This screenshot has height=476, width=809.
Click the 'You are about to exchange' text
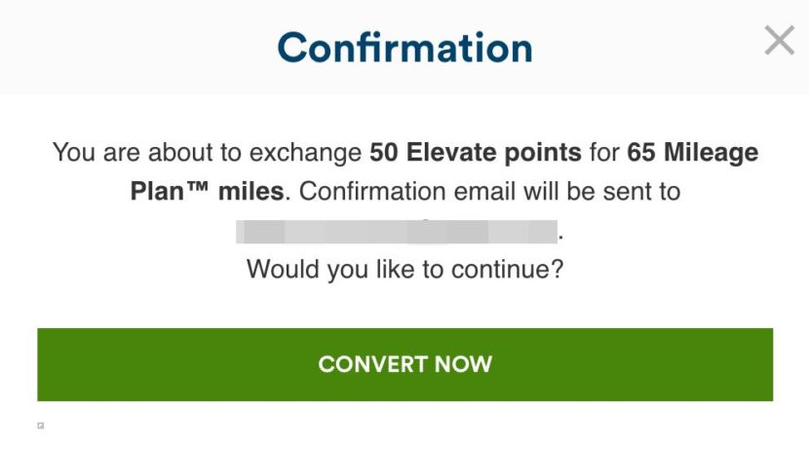point(207,153)
